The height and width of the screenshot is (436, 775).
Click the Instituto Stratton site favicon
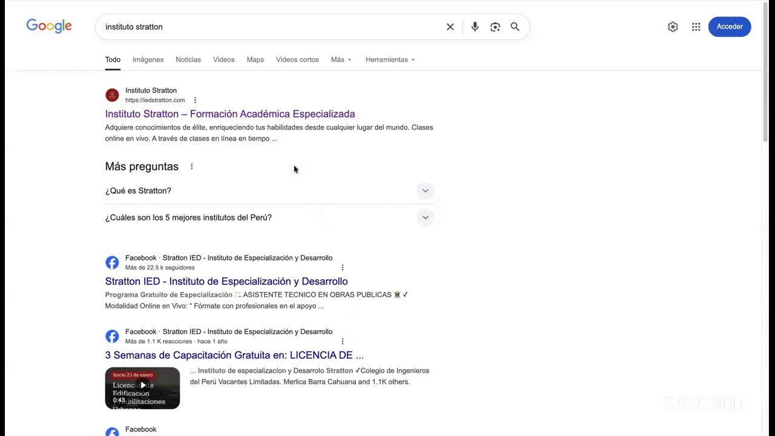[x=112, y=95]
